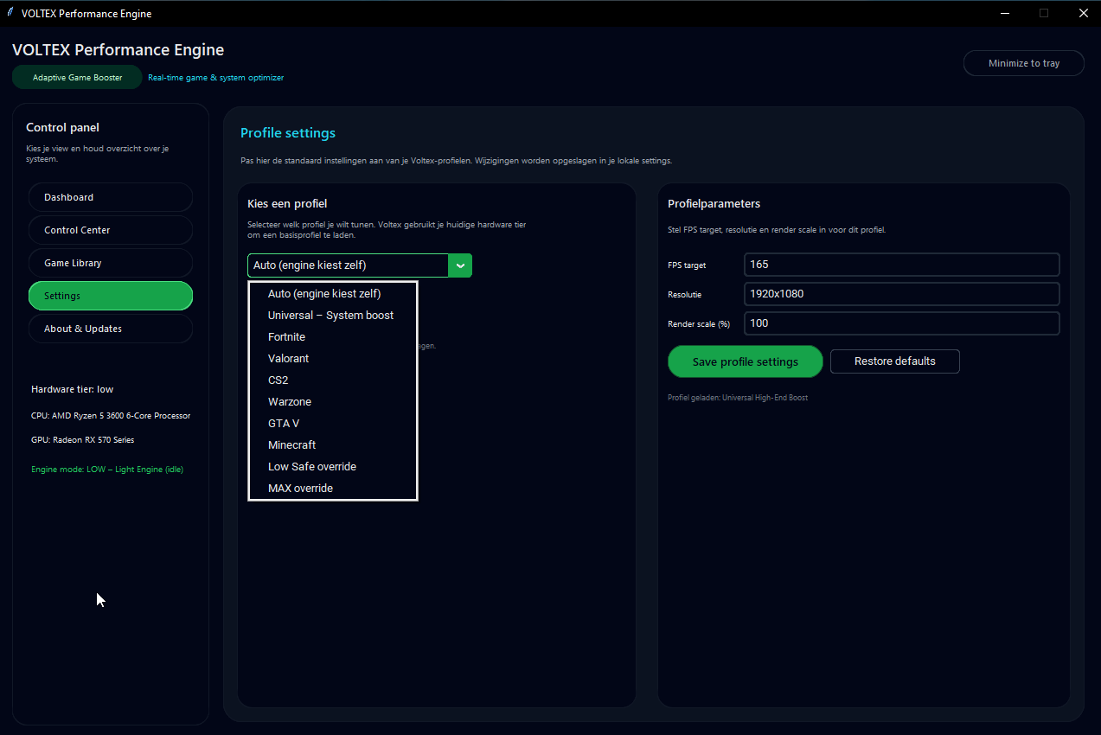Open the Dashboard view
The height and width of the screenshot is (735, 1101).
(x=111, y=197)
